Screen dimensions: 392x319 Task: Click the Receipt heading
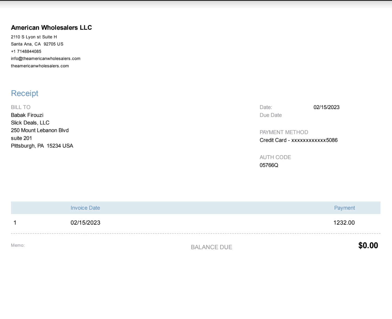pos(25,93)
